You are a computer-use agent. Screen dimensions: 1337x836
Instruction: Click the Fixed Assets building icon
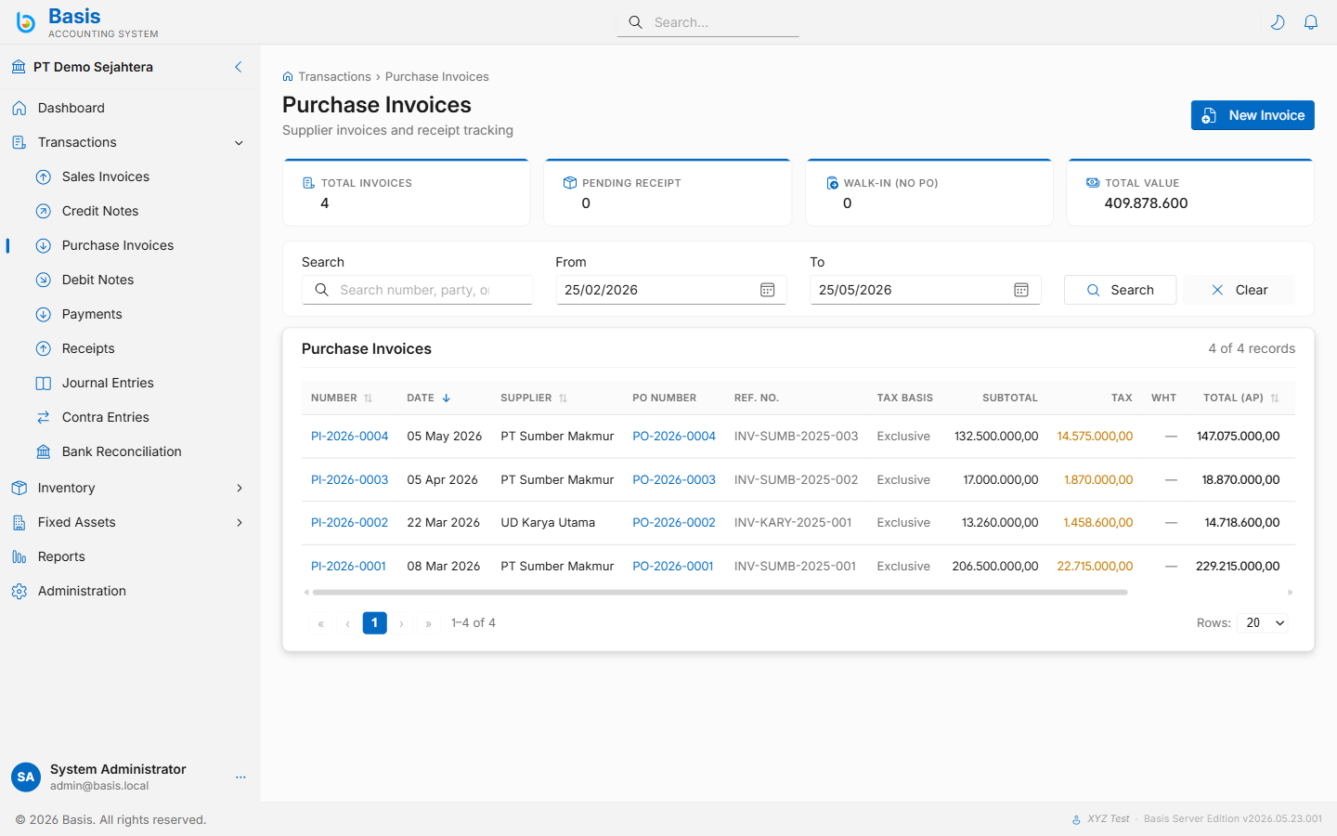[19, 522]
